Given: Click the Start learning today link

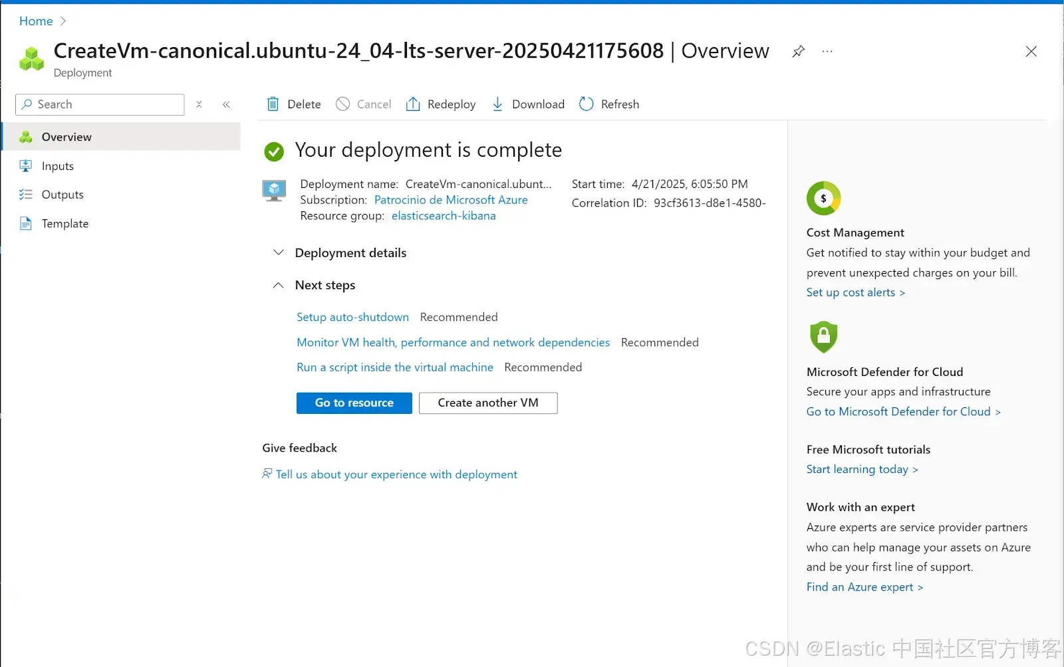Looking at the screenshot, I should 863,469.
